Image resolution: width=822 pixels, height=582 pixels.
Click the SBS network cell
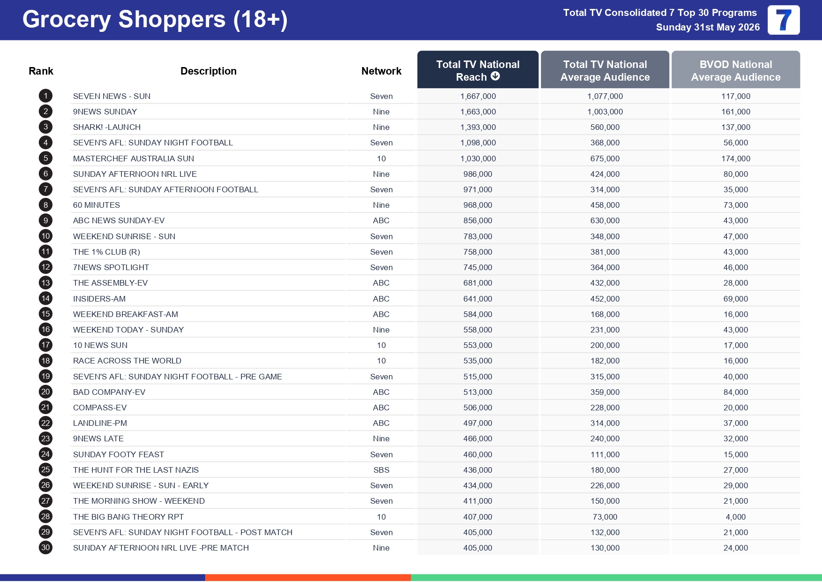(381, 470)
